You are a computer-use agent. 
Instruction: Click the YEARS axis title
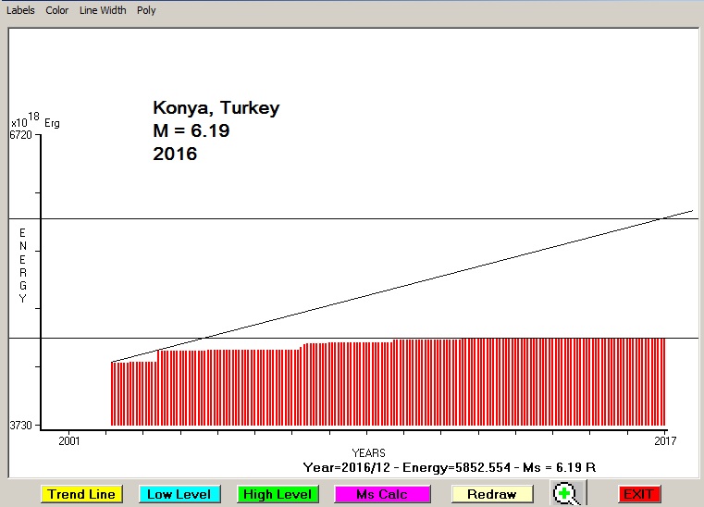368,453
